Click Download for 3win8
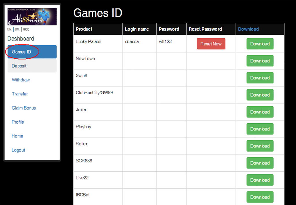The height and width of the screenshot is (205, 296). tap(260, 78)
